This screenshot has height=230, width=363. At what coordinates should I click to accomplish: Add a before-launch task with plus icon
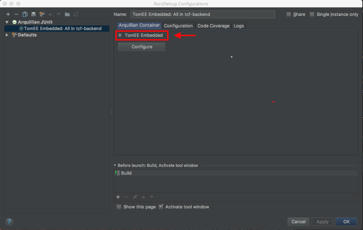pos(118,197)
